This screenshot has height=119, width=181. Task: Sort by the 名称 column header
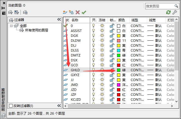pyautogui.click(x=75, y=20)
